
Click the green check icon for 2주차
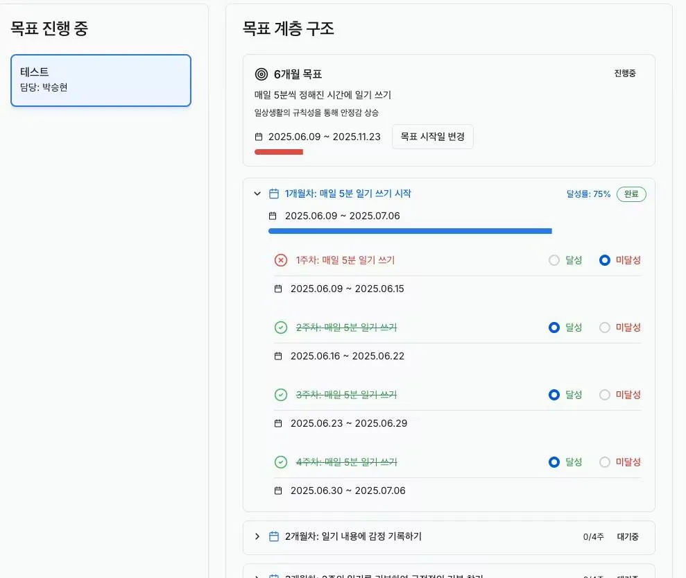[281, 328]
